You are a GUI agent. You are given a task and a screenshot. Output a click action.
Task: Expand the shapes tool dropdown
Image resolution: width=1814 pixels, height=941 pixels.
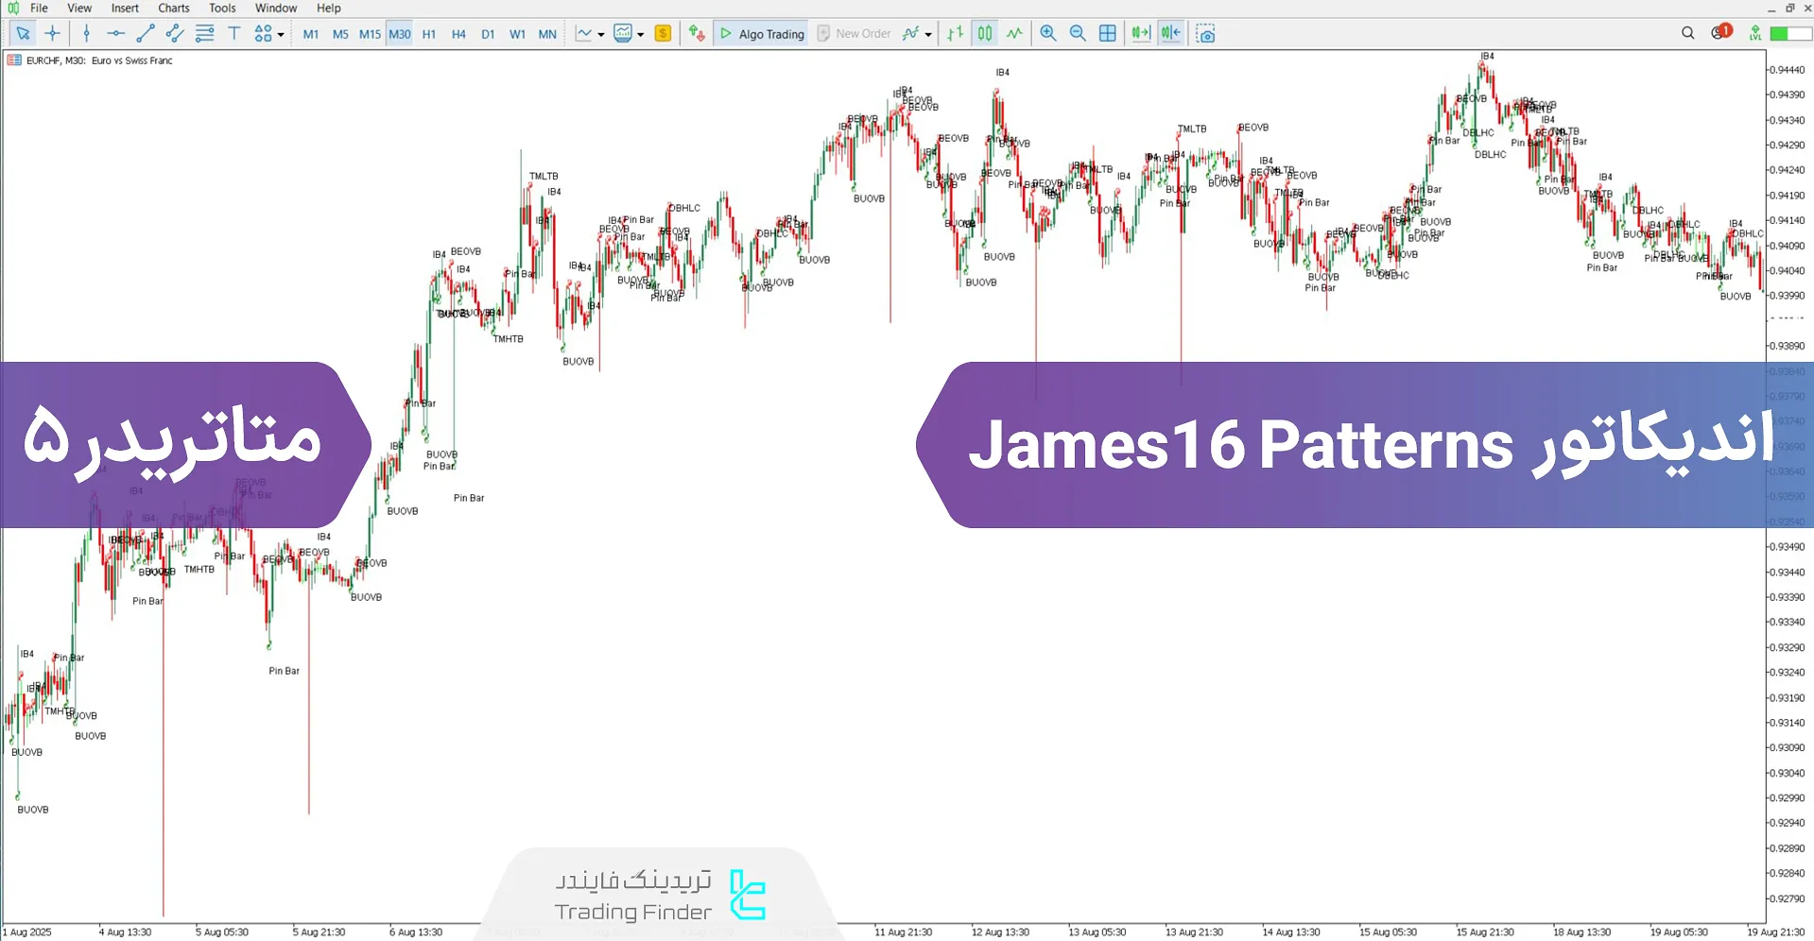[279, 33]
